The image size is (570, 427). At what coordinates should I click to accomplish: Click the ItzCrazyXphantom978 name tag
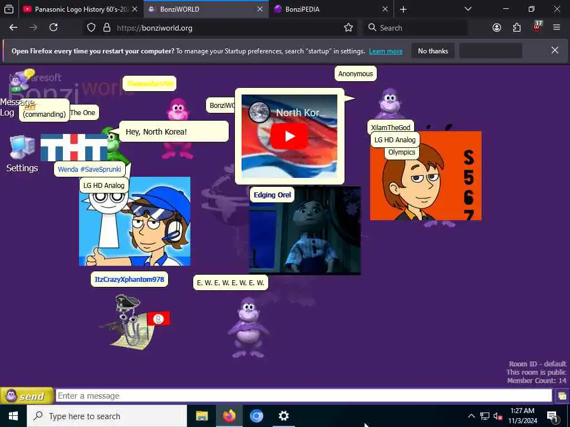click(129, 279)
